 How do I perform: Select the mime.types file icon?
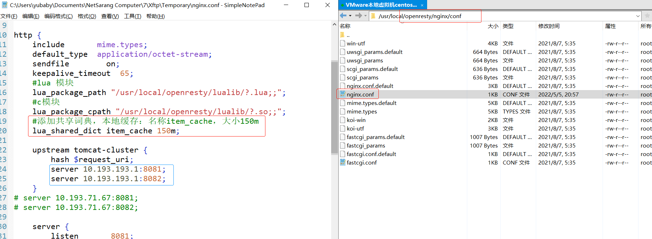pos(343,111)
